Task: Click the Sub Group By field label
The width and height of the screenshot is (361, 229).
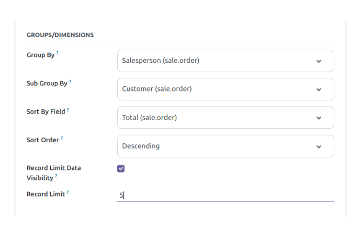Action: pos(47,83)
